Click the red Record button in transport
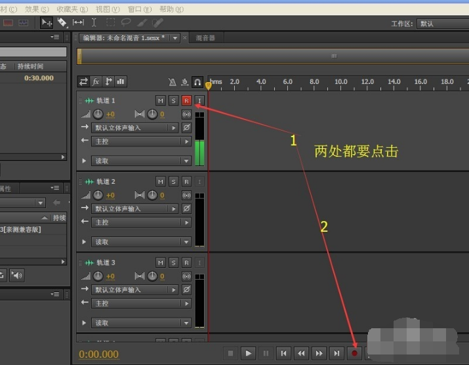 tap(354, 353)
